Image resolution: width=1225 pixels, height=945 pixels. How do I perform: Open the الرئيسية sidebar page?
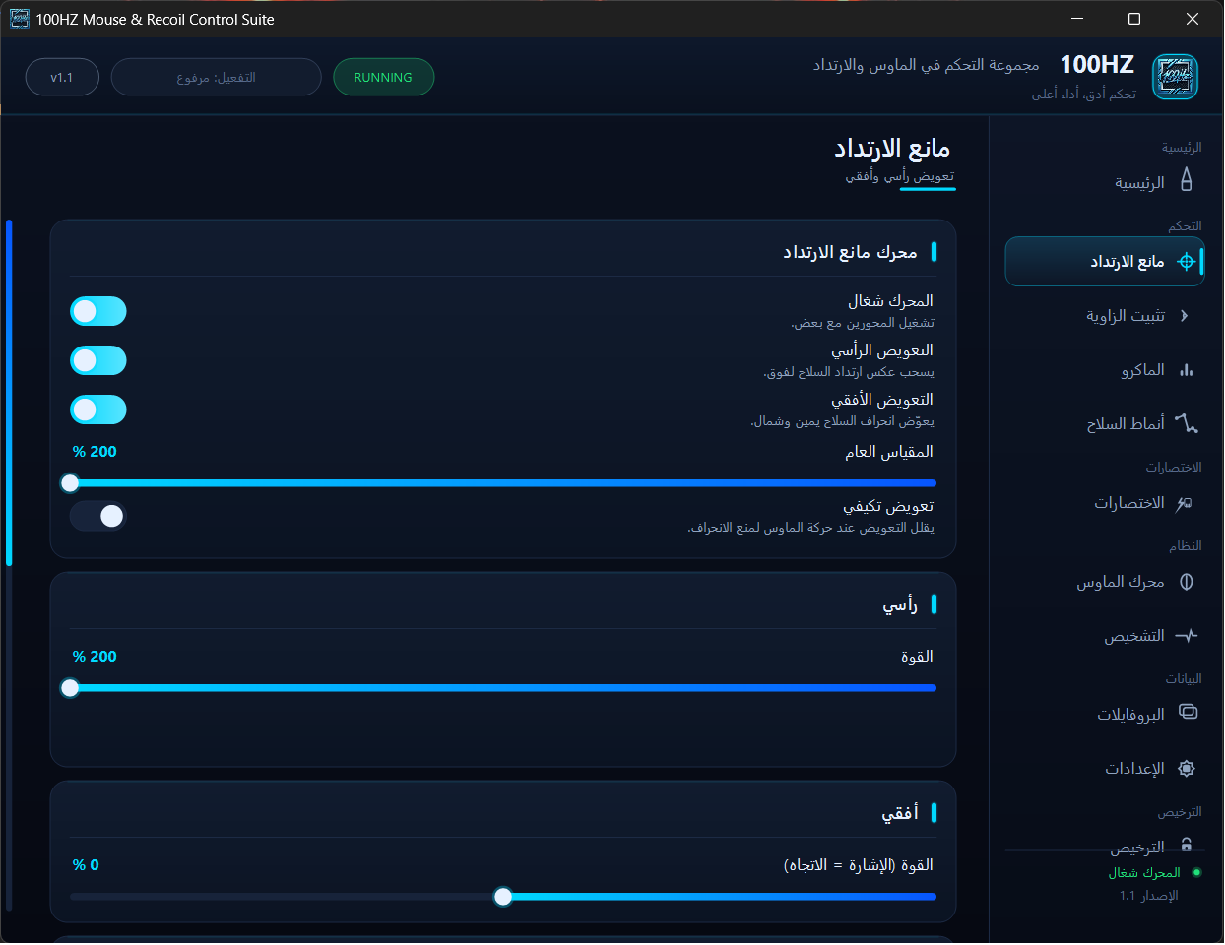[1105, 183]
